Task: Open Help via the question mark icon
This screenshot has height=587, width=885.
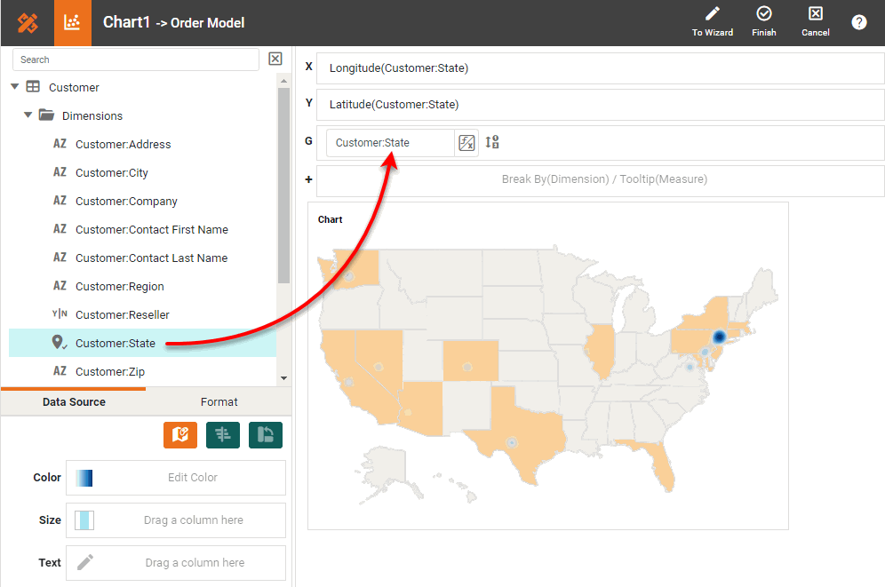Action: coord(858,22)
